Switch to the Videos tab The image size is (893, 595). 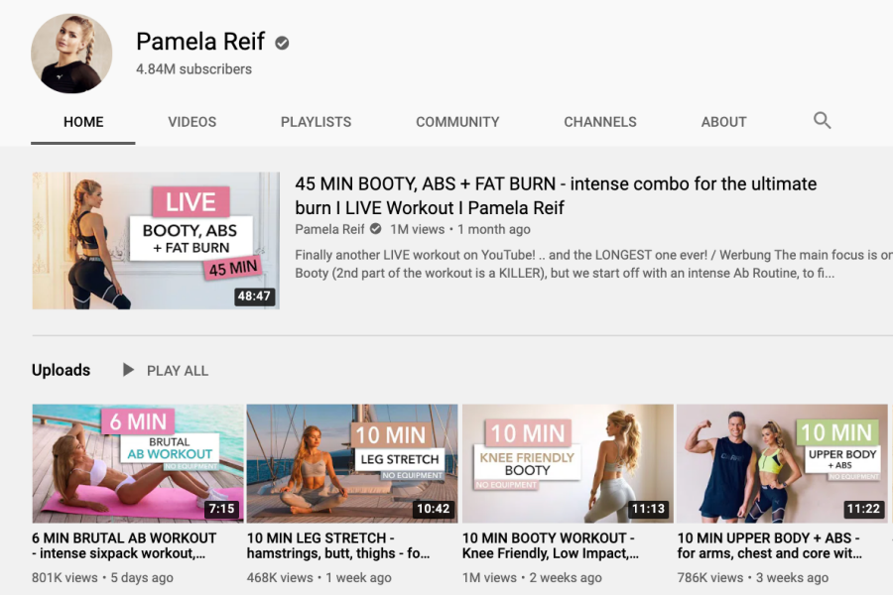[x=191, y=122]
